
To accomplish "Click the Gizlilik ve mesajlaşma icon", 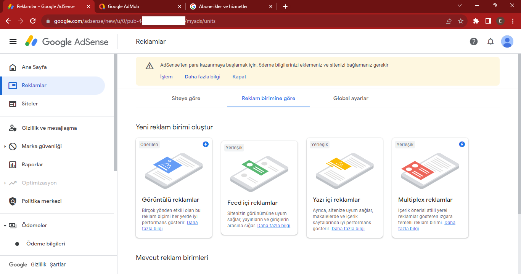I will 13,128.
